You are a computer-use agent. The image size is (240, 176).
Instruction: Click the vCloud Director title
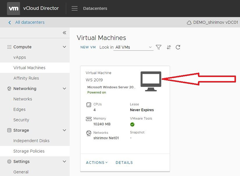(41, 8)
